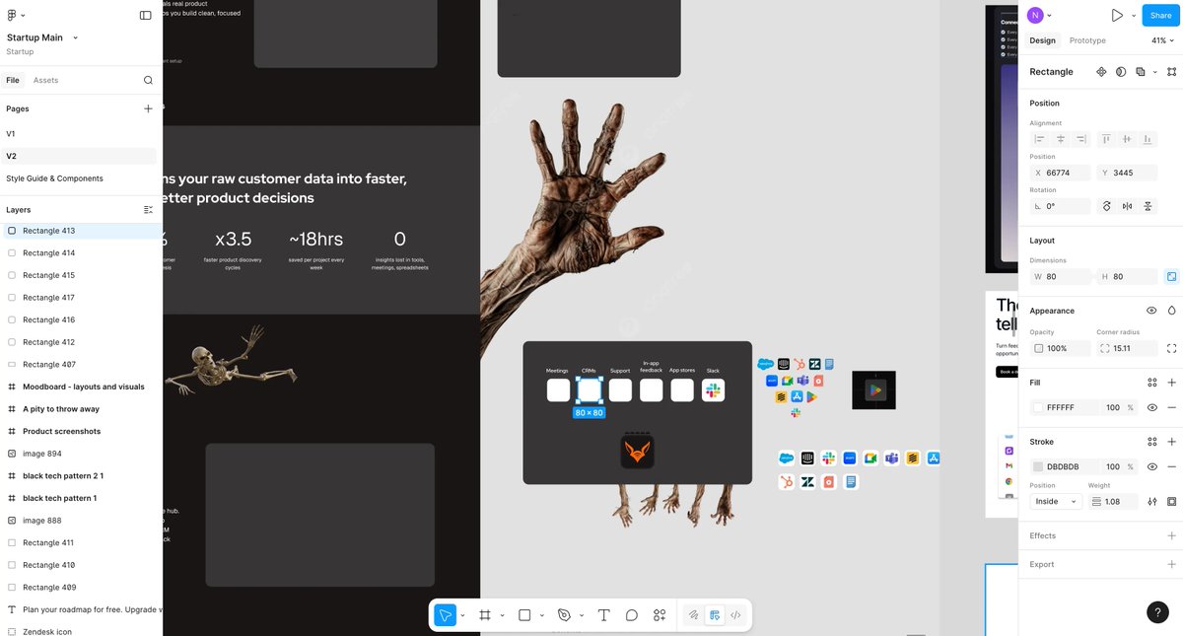Add a new page
Image resolution: width=1183 pixels, height=636 pixels.
click(x=148, y=108)
